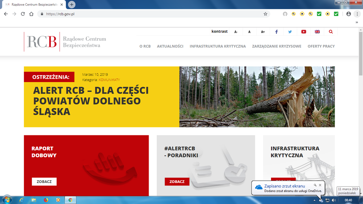Open File Explorer from taskbar

pos(33,200)
